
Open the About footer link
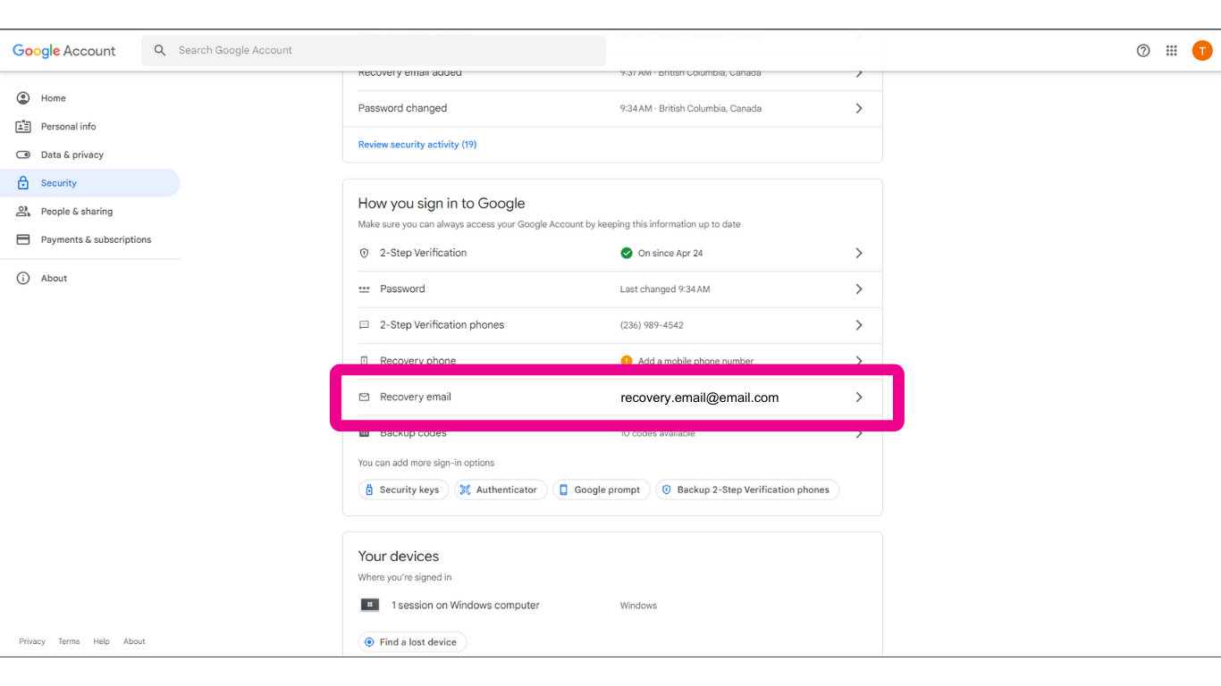tap(134, 642)
